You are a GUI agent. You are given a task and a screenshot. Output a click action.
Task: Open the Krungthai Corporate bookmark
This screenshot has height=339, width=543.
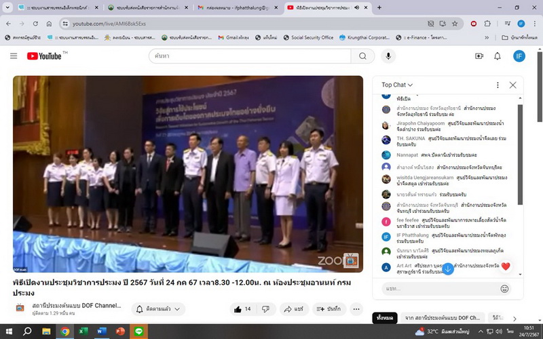pos(364,37)
